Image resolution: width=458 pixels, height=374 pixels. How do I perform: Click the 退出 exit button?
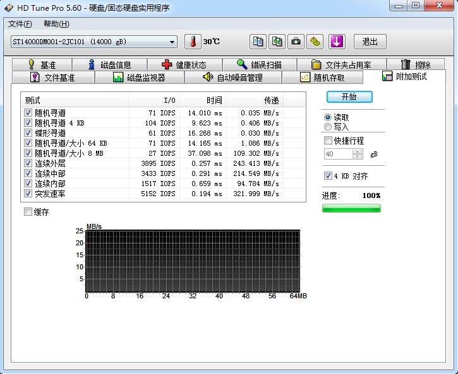tap(370, 42)
